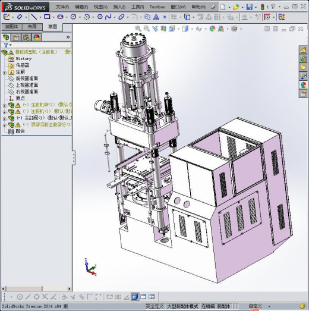Toggle the two-pane split view button
This screenshot has height=311, width=309.
(x=143, y=297)
